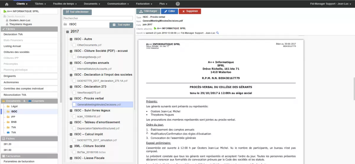355x164 pixels.
Task: Open the Facturation menu
Action: point(144,4)
